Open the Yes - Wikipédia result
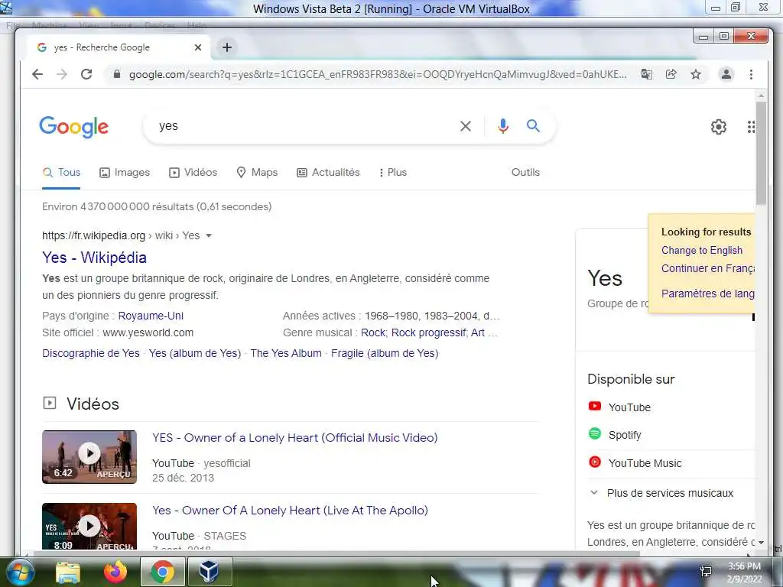 pyautogui.click(x=94, y=258)
